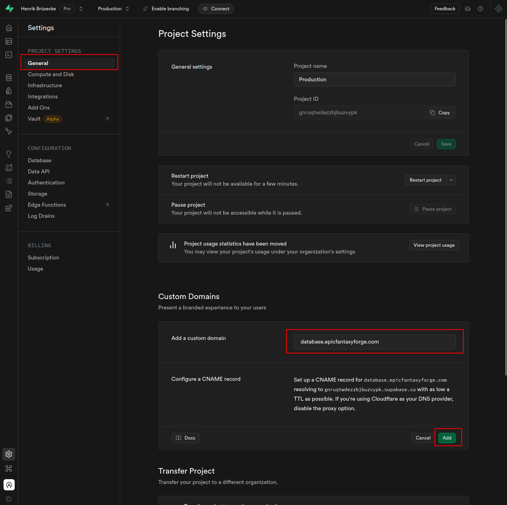Screen dimensions: 507x505
Task: Expand the Production project switcher chevron
Action: 127,9
